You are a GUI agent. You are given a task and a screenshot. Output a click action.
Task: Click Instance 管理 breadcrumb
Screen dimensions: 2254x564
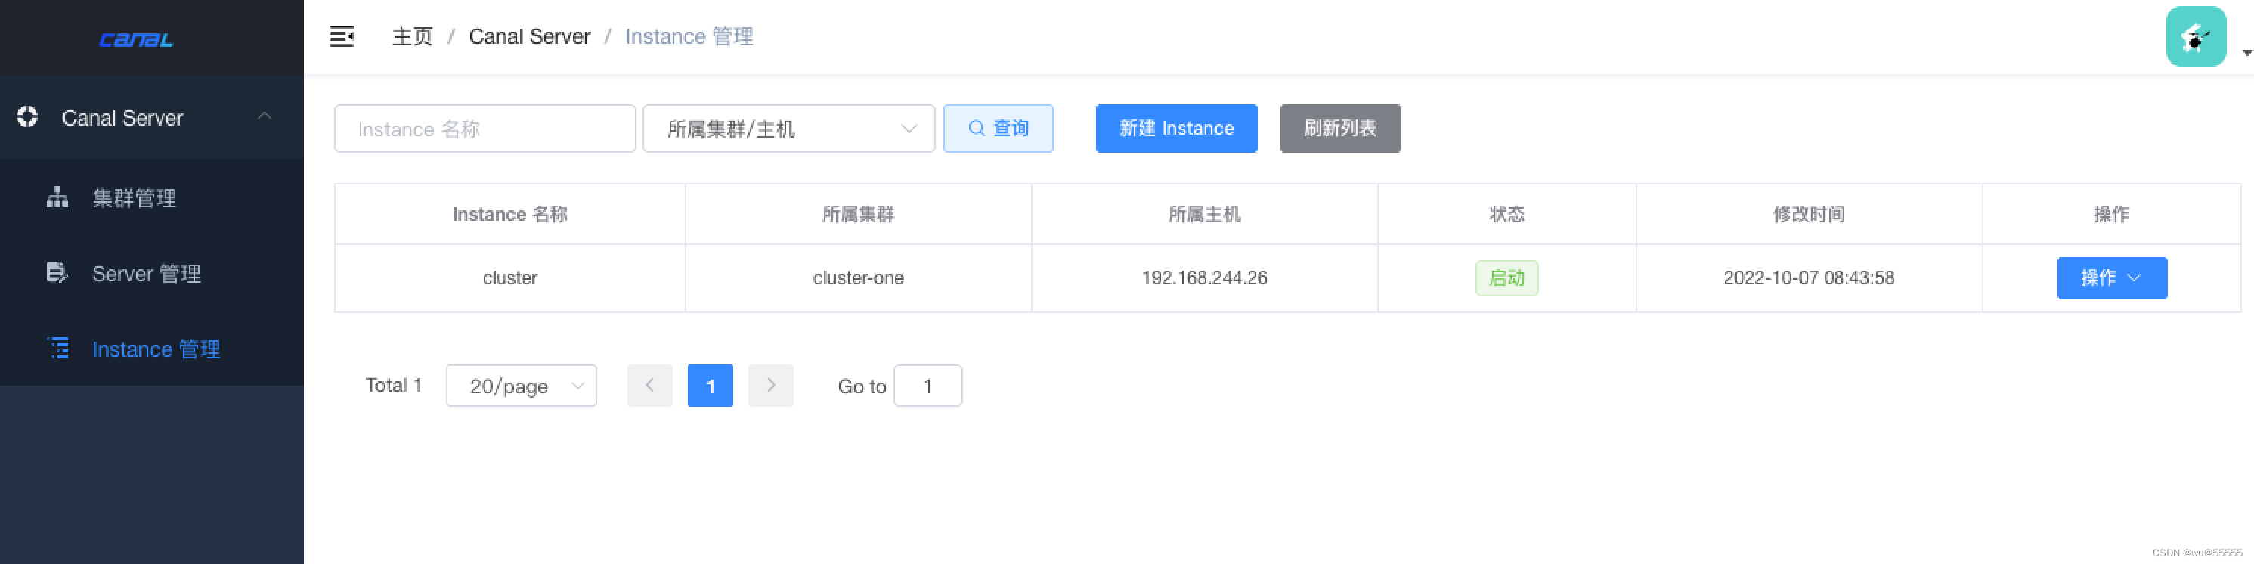[689, 37]
